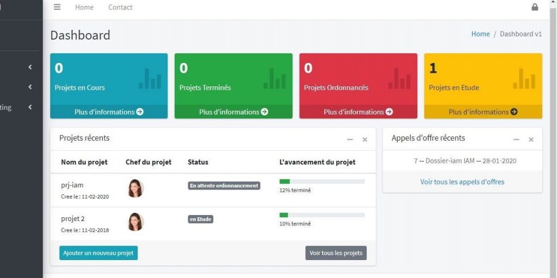The height and width of the screenshot is (278, 557).
Task: Click the 'En attente ordonnancement' status badge
Action: point(224,186)
